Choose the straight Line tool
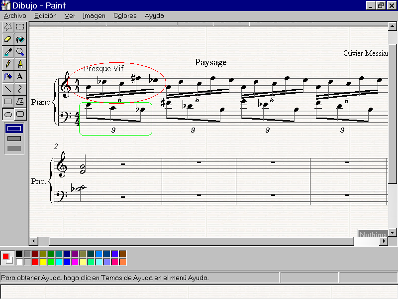This screenshot has height=299, width=398. [x=8, y=89]
